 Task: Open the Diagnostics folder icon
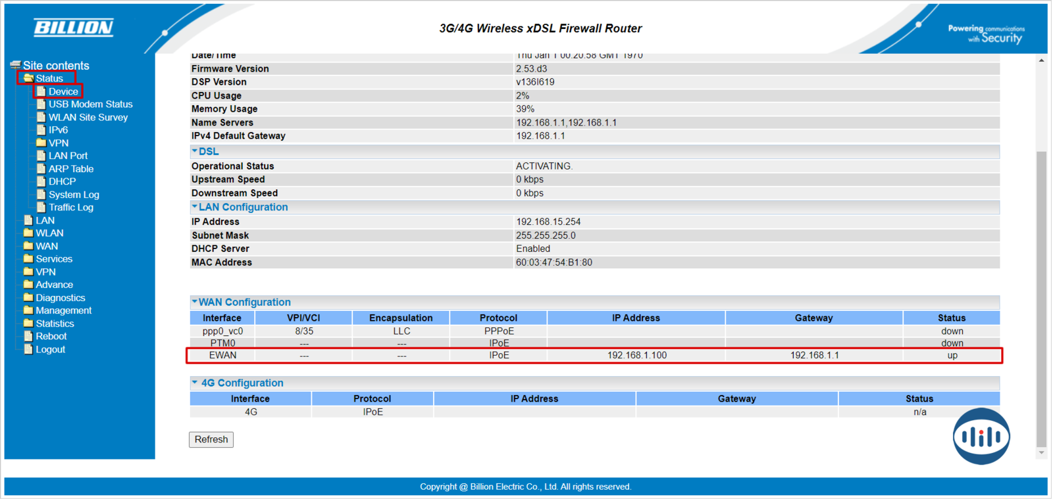tap(28, 298)
